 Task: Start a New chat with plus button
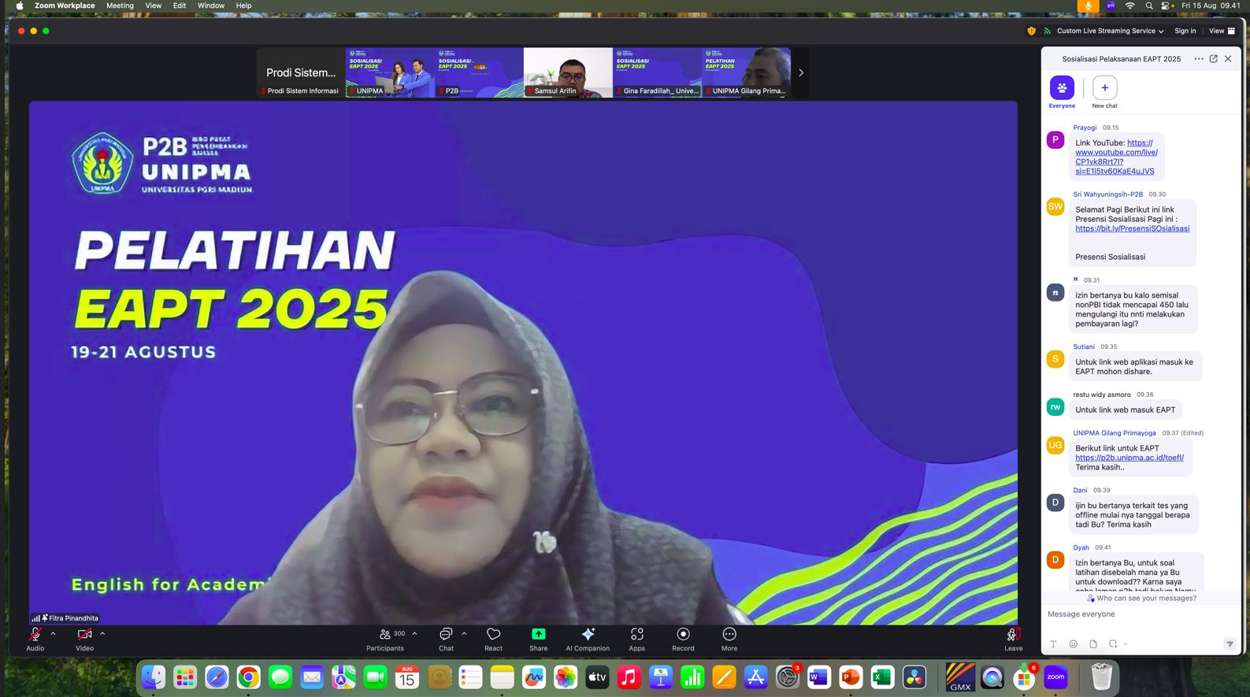[1104, 87]
